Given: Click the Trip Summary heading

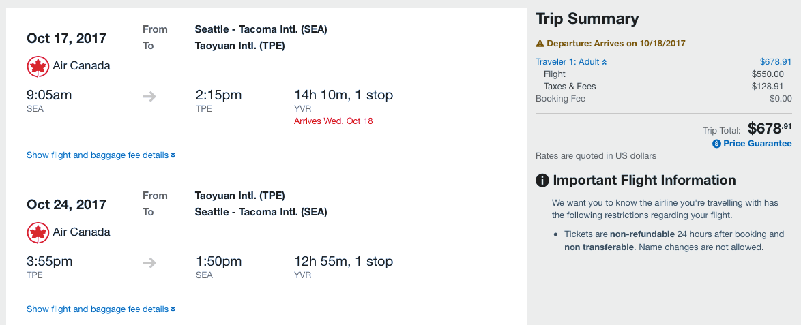Looking at the screenshot, I should click(x=587, y=19).
